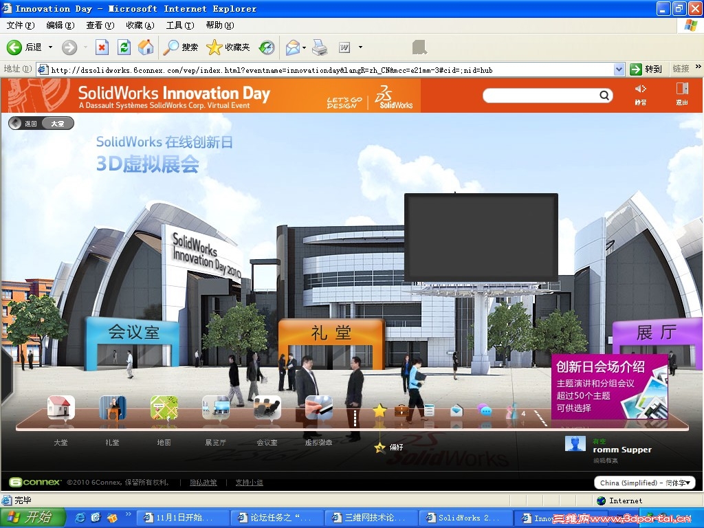The image size is (704, 528).
Task: Open the 会议室 meeting room icon
Action: 267,408
